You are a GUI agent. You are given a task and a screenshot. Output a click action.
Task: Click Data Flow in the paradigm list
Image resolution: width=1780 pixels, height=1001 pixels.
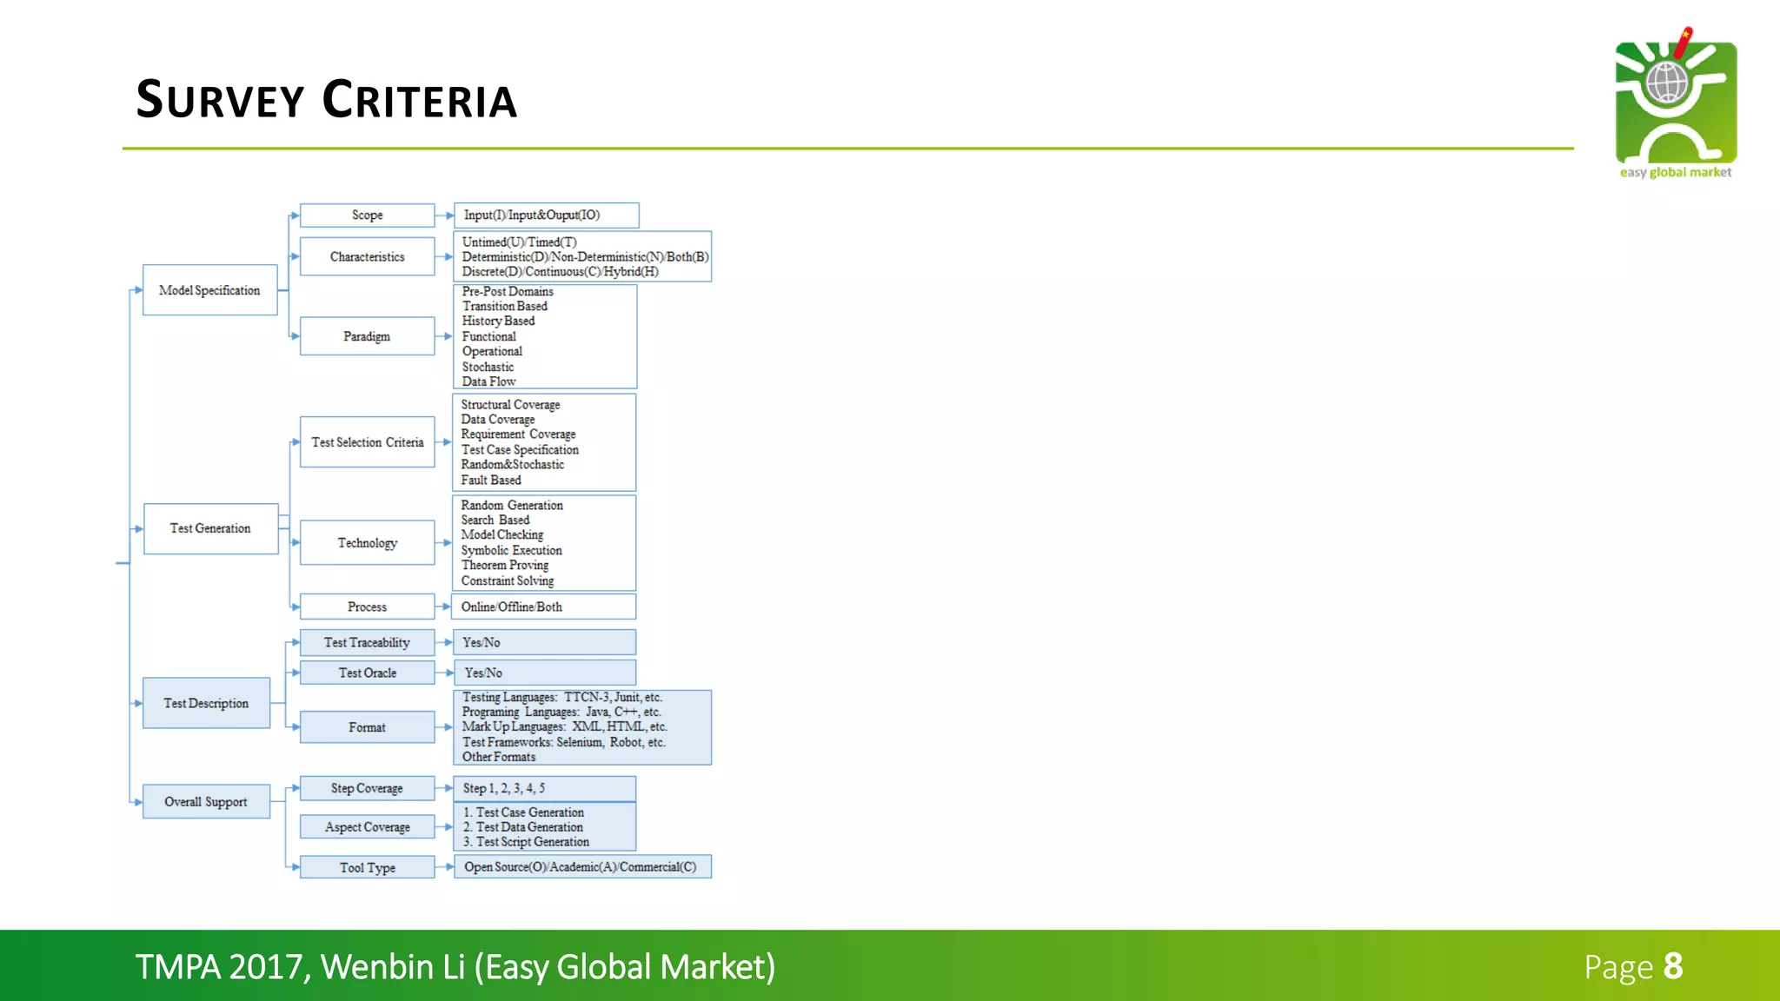[x=488, y=382]
